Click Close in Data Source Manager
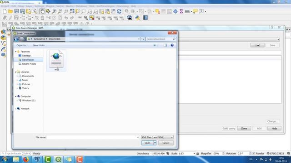Viewport: 291px width, 163px height. pos(244,129)
